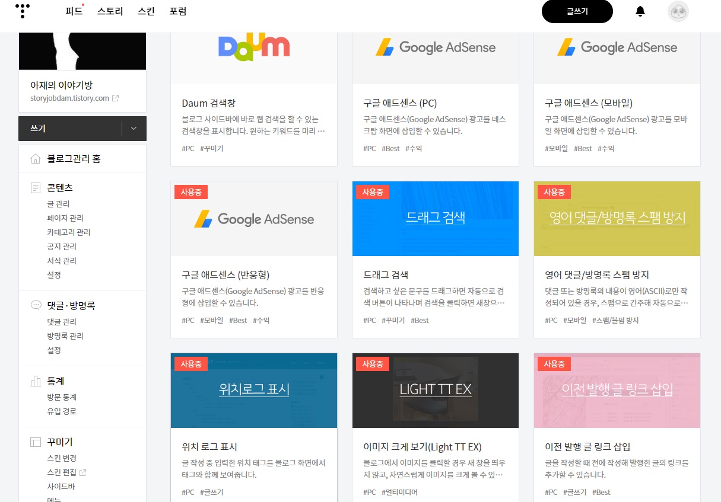Open 스킨 변경 in sidebar
The height and width of the screenshot is (502, 721).
(62, 458)
